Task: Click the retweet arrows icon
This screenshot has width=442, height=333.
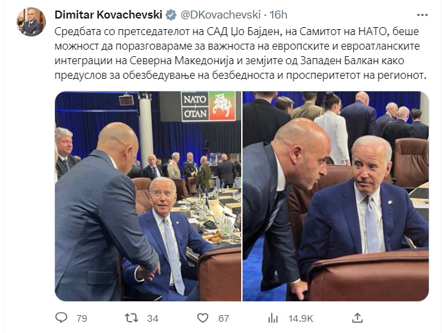Action: tap(131, 318)
